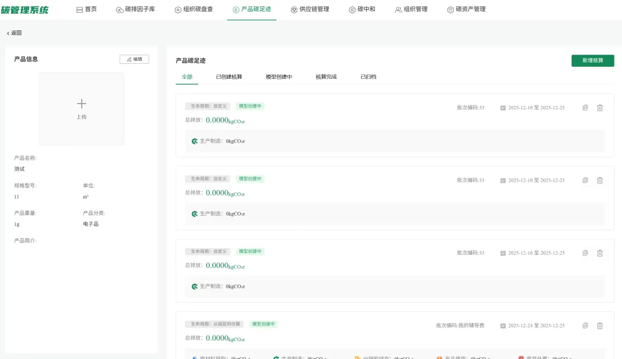Screen dimensions: 622x359
Task: Open 组织碳盘查 section
Action: 194,9
